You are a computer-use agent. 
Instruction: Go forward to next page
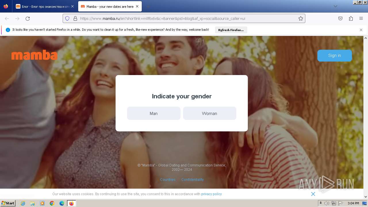point(17,18)
